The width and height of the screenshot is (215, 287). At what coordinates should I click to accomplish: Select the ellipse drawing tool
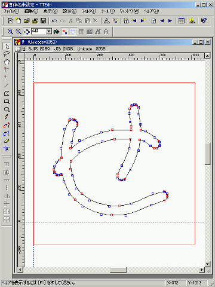[7, 109]
